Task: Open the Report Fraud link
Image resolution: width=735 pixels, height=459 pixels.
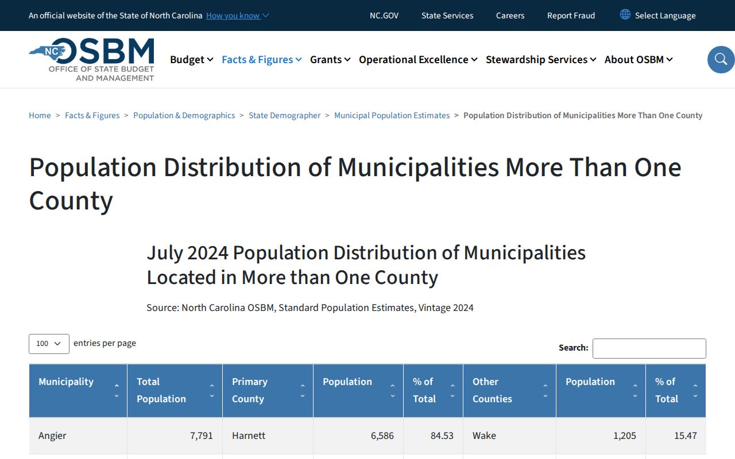Action: pos(571,15)
